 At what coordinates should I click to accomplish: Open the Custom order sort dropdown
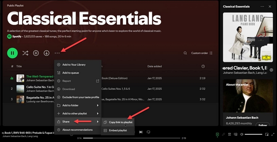click(x=202, y=53)
